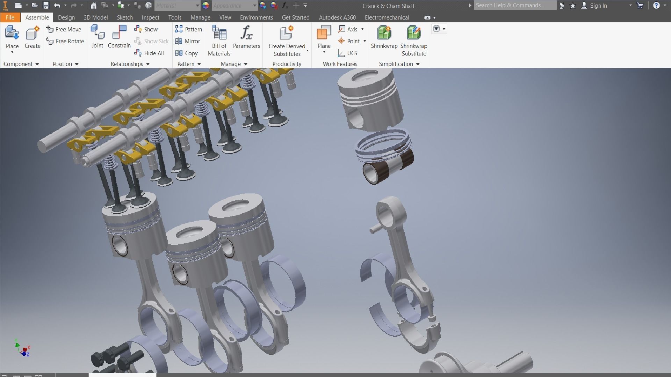Viewport: 671px width, 377px height.
Task: Click the Redo arrow
Action: pos(74,6)
